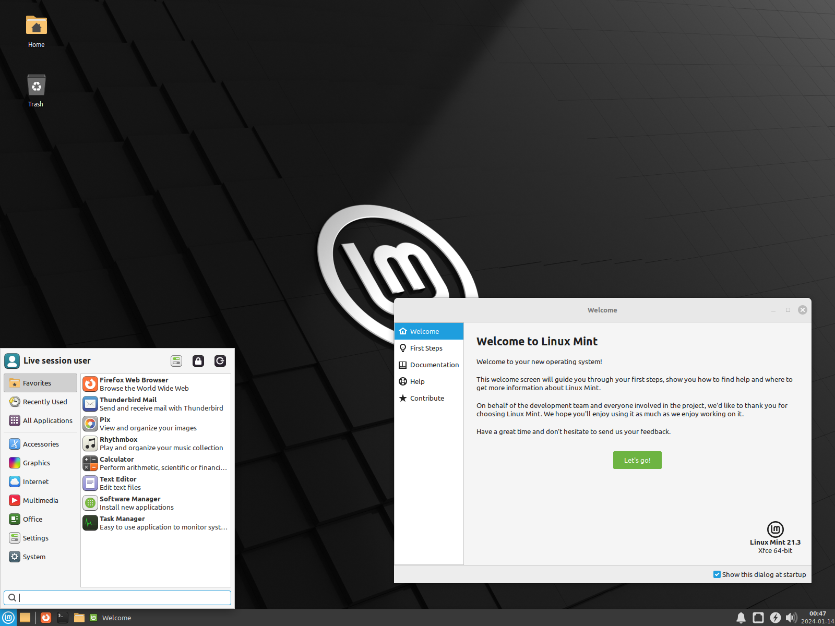Viewport: 835px width, 626px height.
Task: Maximize the Welcome window
Action: click(788, 310)
